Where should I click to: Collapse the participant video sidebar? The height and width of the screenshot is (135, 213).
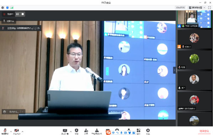175,70
